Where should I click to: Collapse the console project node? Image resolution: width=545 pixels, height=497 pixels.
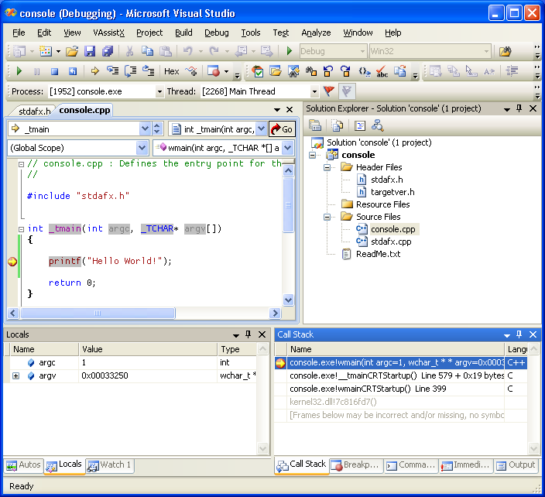(313, 155)
